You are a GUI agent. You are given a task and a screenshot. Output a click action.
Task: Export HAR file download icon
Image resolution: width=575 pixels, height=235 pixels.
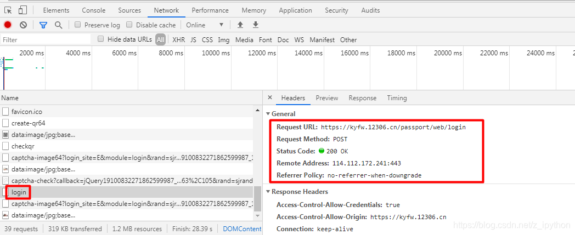pyautogui.click(x=256, y=25)
